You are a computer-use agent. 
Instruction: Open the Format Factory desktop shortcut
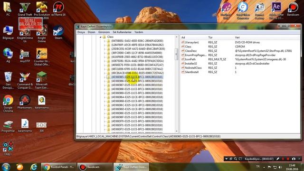[x=259, y=10]
